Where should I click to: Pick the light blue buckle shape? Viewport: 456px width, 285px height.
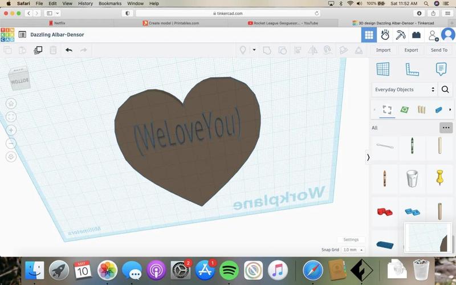pyautogui.click(x=412, y=211)
